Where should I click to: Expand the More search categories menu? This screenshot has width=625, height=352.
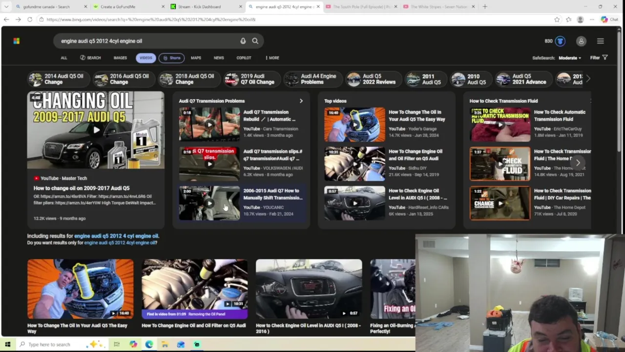tap(272, 58)
